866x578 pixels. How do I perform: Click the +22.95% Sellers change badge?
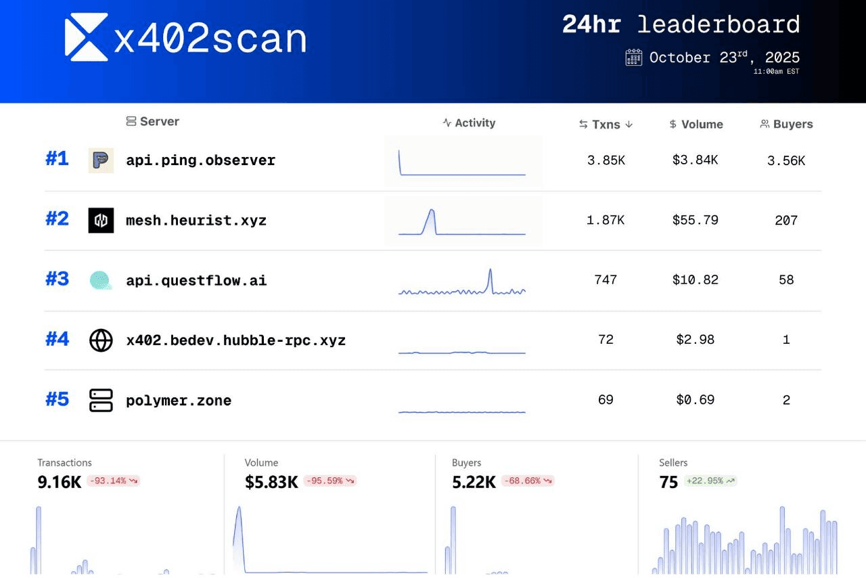(709, 481)
